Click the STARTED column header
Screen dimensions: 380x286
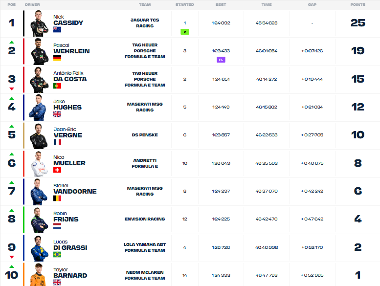tap(185, 4)
